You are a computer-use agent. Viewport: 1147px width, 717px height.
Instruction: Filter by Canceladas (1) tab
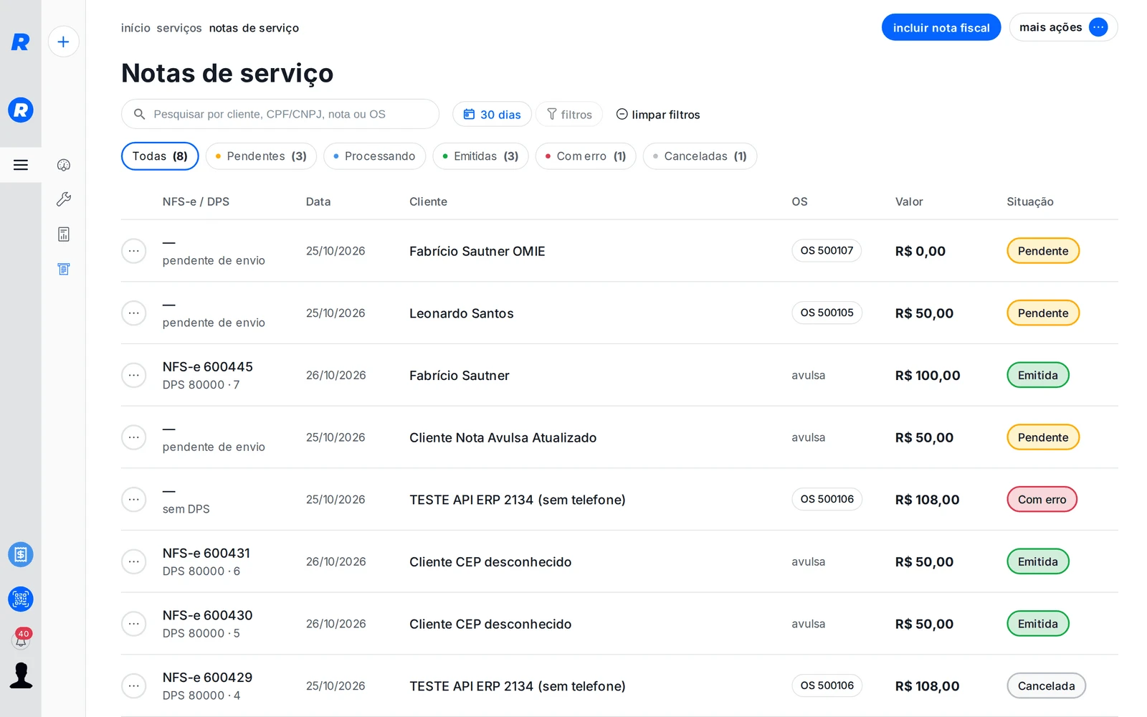coord(700,156)
